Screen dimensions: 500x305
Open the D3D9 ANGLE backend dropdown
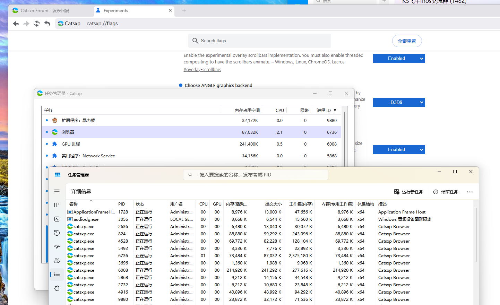click(x=399, y=103)
